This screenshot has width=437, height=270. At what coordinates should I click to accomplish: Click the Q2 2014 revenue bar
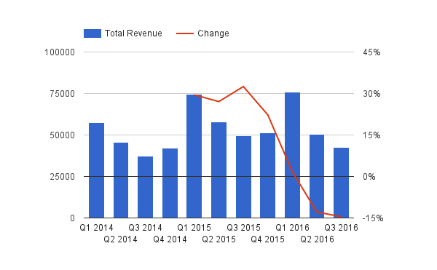click(x=121, y=180)
